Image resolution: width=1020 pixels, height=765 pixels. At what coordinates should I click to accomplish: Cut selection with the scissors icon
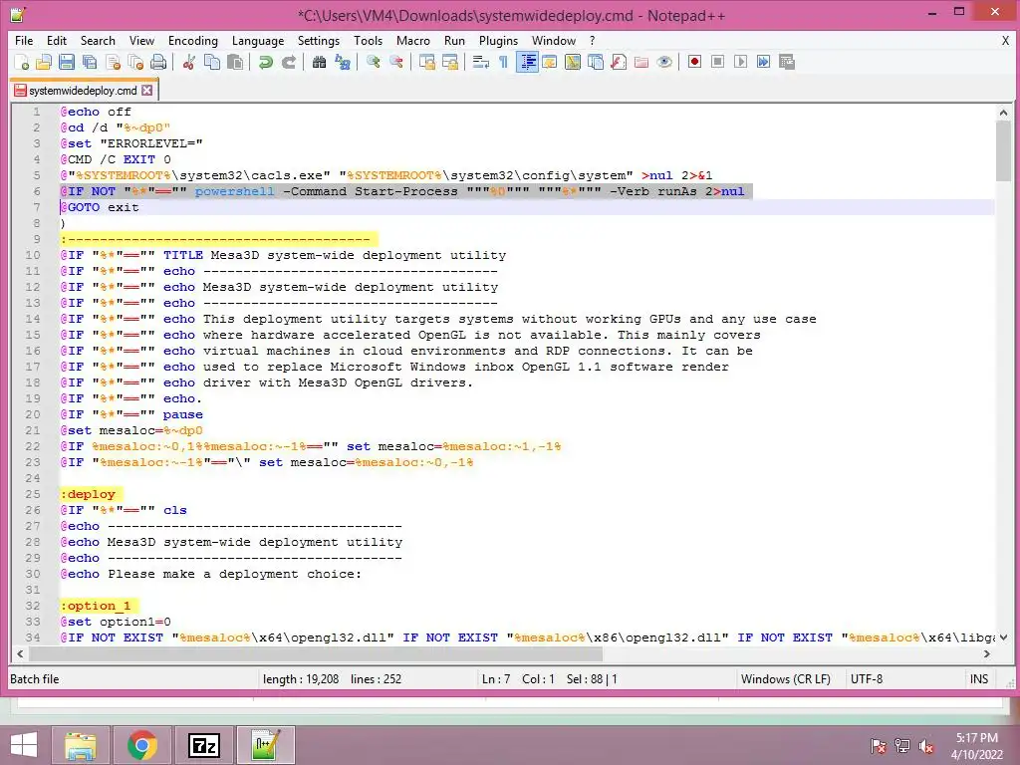click(x=188, y=62)
